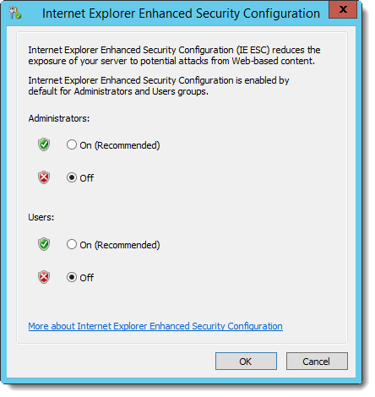Open More about Internet Explorer Enhanced Security link
This screenshot has width=375, height=397.
[x=155, y=326]
